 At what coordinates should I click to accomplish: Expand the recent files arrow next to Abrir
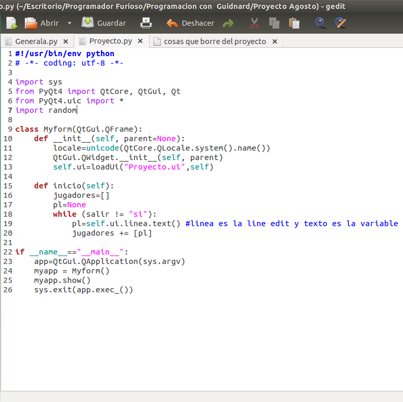(69, 23)
